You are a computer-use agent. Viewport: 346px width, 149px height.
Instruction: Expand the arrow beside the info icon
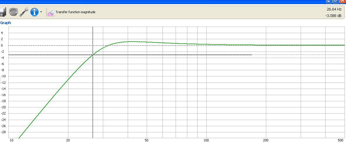[x=41, y=12]
